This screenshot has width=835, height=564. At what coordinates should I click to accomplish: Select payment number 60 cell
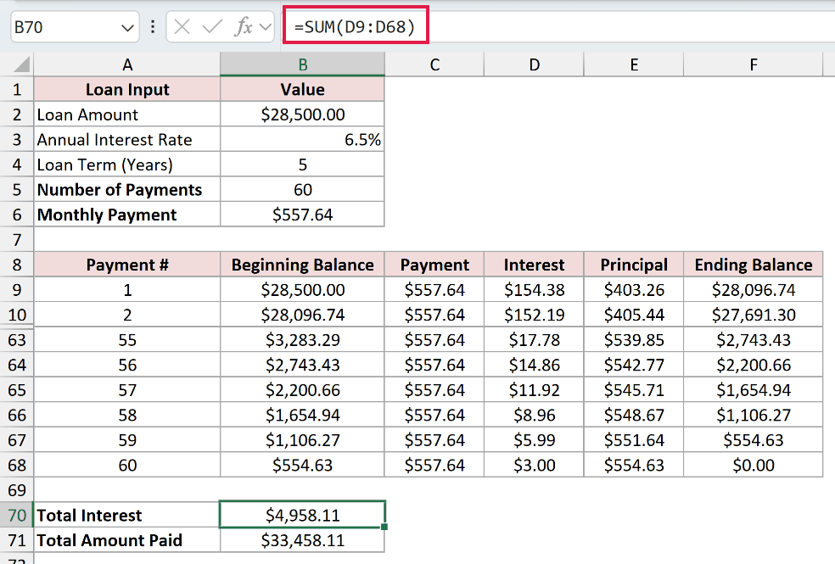[127, 465]
